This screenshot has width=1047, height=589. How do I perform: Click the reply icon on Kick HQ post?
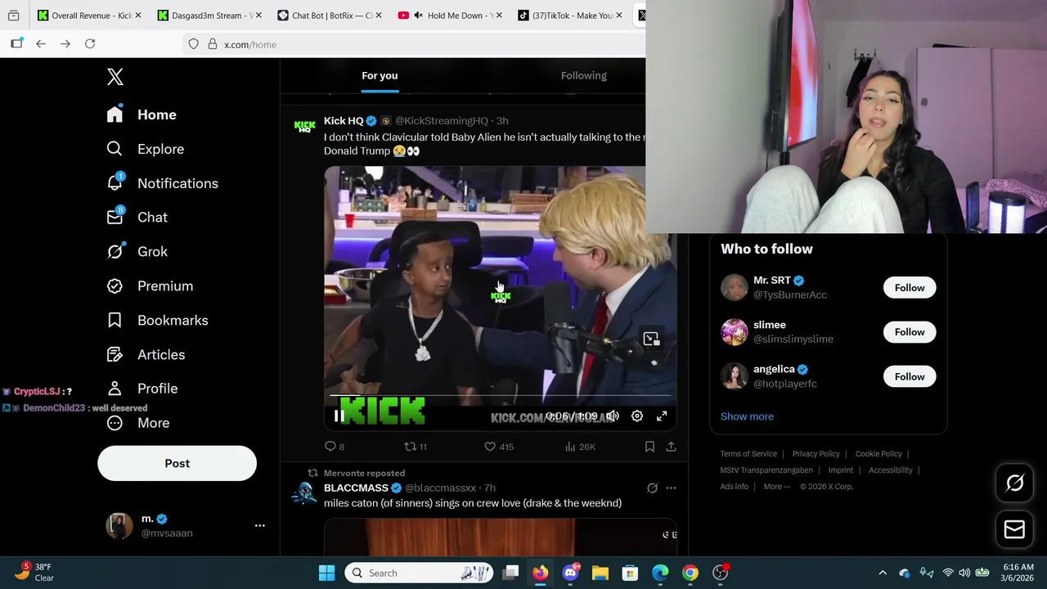coord(330,447)
